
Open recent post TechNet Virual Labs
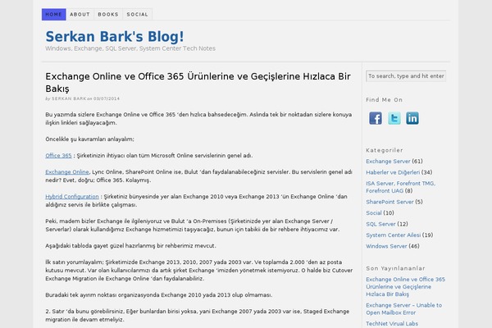point(392,324)
